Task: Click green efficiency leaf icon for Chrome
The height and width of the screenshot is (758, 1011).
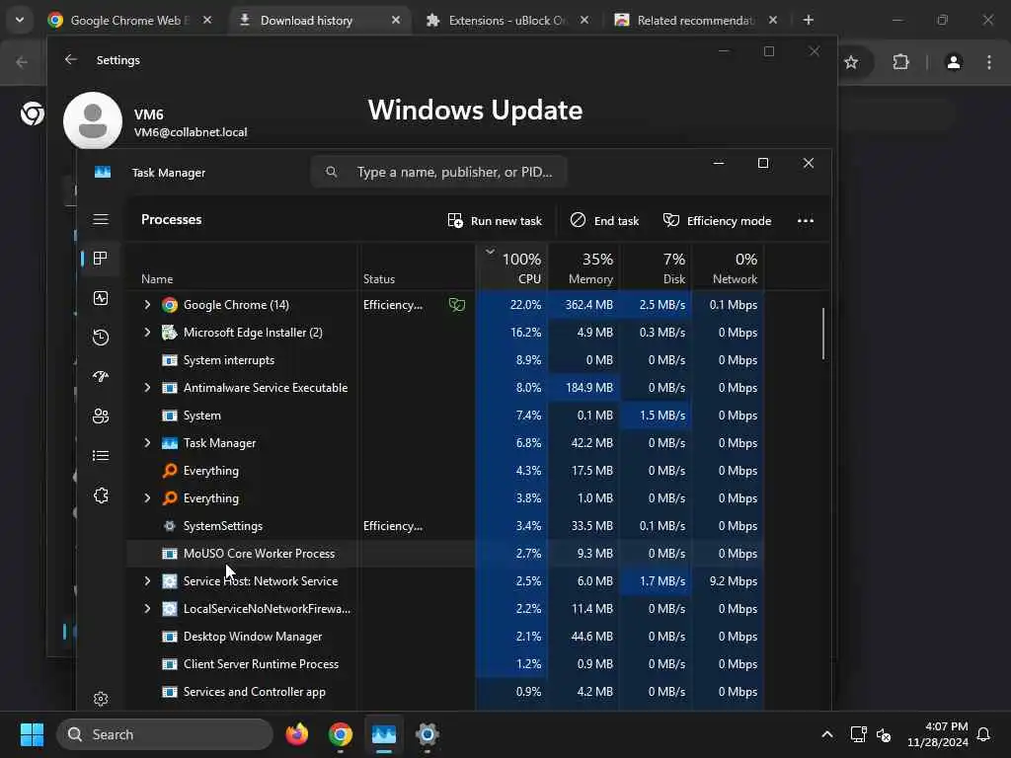Action: coord(457,305)
